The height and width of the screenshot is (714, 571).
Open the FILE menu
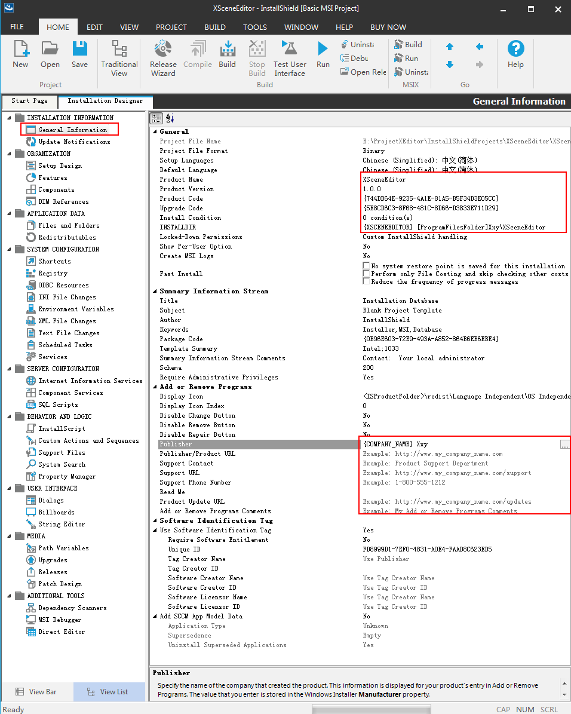pyautogui.click(x=17, y=27)
